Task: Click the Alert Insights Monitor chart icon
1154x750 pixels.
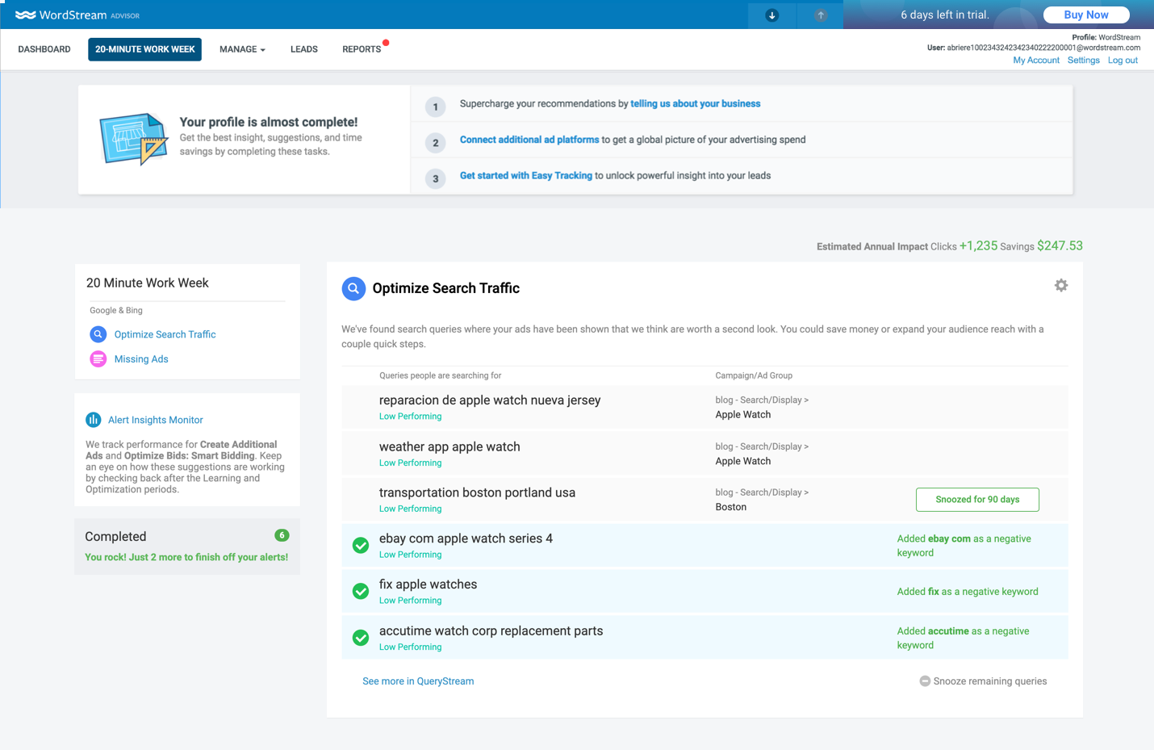Action: pos(94,420)
